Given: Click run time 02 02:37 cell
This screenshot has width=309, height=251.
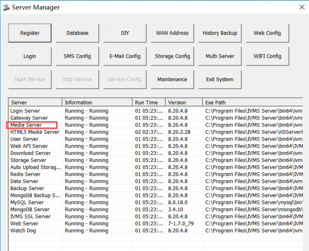Looking at the screenshot, I should (149, 132).
